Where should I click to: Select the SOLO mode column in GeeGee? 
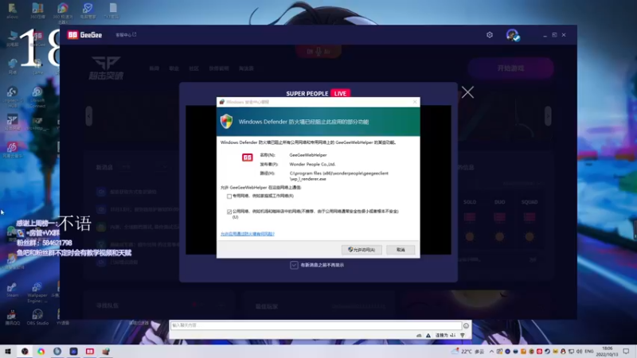tap(470, 220)
